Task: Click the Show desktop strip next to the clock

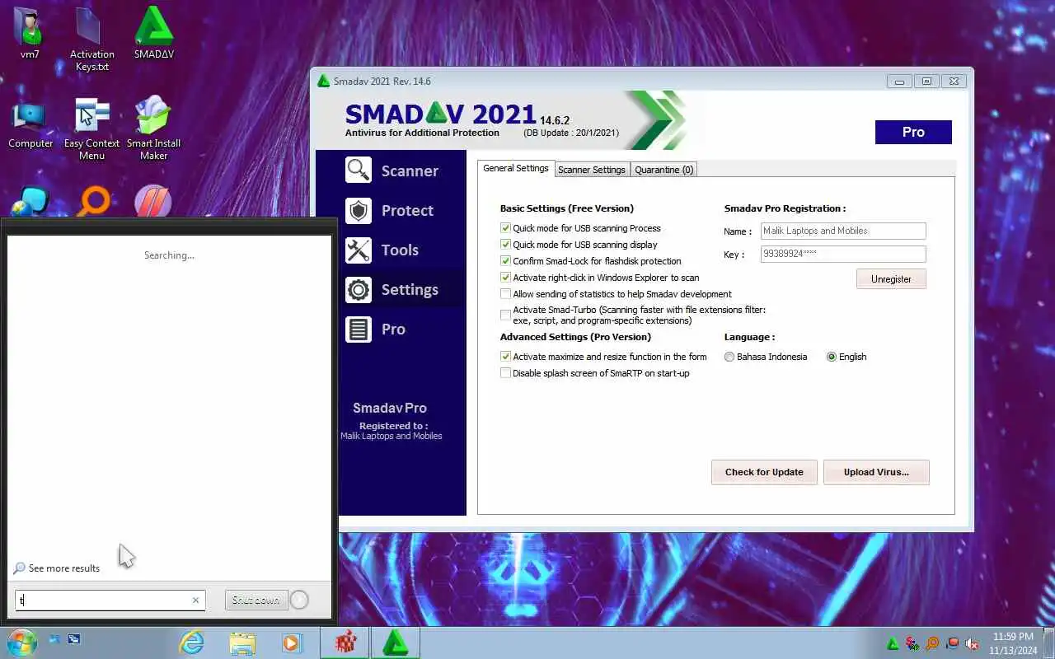Action: 1048,643
